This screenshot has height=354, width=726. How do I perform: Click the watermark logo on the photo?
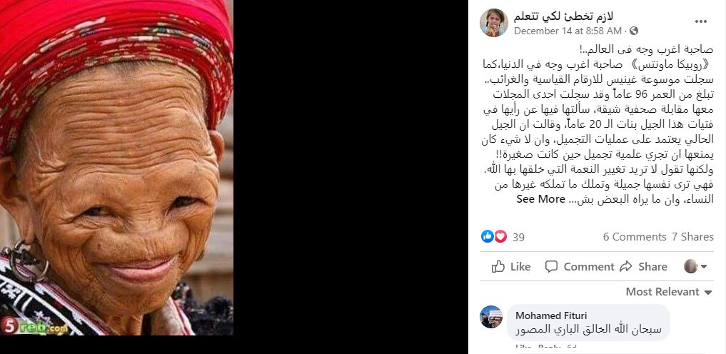point(34,325)
